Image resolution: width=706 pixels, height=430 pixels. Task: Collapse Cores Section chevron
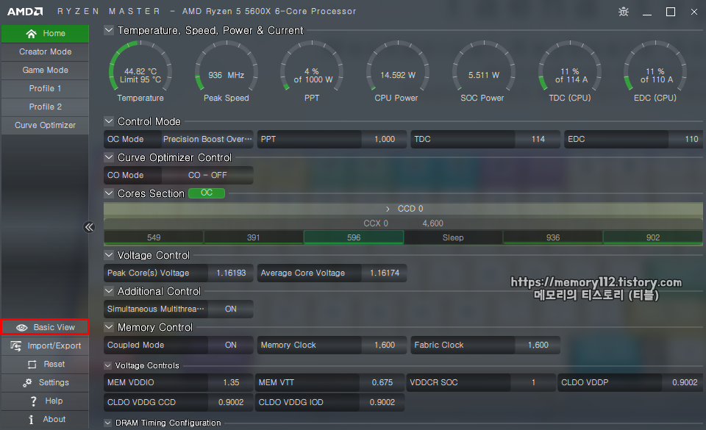coord(109,193)
